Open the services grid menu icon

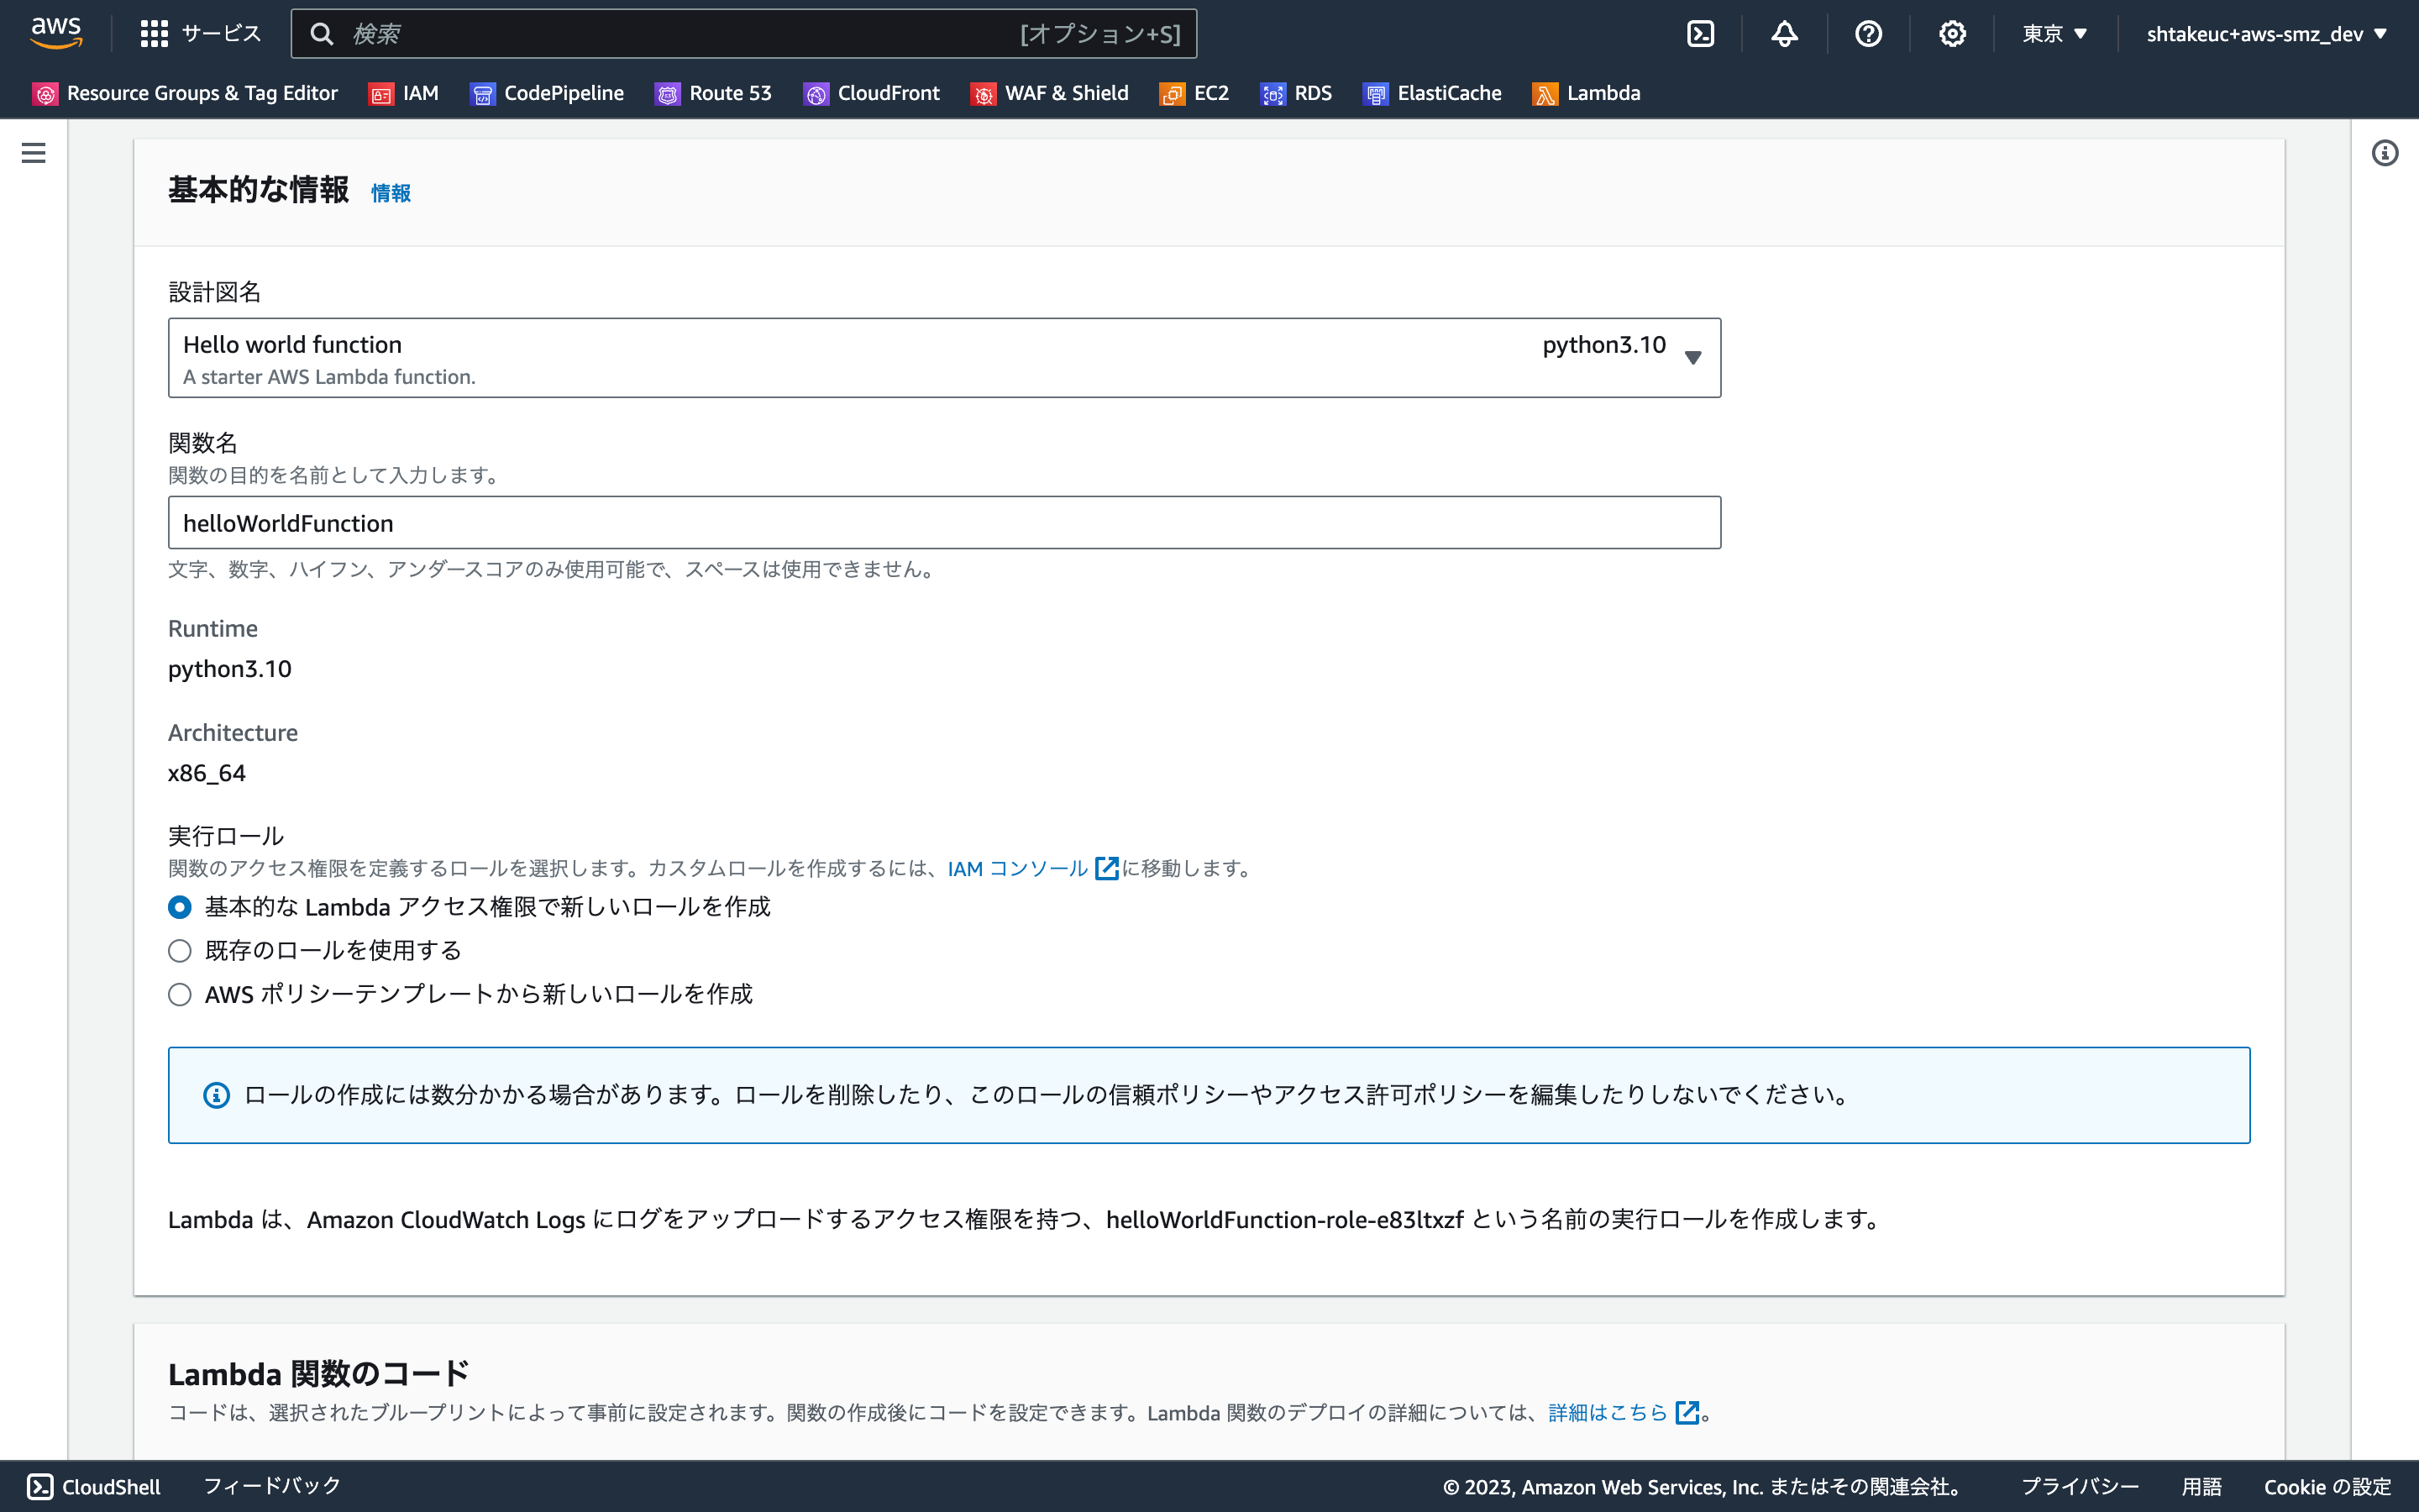tap(154, 34)
